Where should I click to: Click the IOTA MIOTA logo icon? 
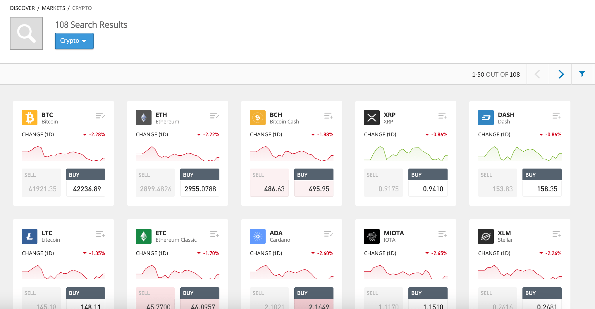pyautogui.click(x=372, y=236)
